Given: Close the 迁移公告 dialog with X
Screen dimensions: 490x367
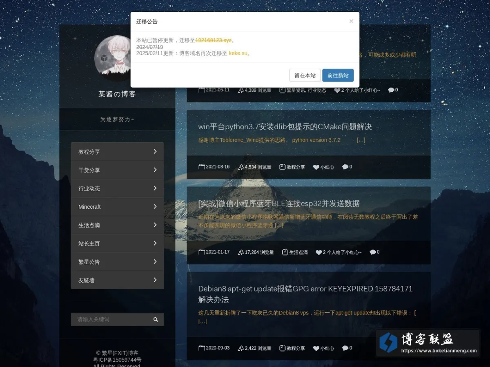Looking at the screenshot, I should tap(351, 21).
